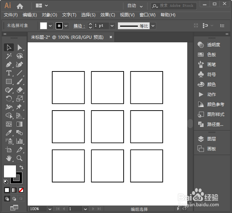Collapse the left toolbar with double arrows
Image resolution: width=232 pixels, height=213 pixels.
click(5, 34)
